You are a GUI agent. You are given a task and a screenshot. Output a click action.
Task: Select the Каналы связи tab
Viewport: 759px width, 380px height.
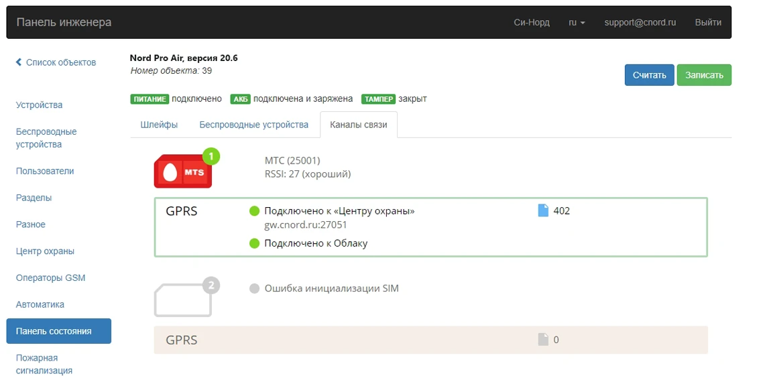(x=358, y=125)
